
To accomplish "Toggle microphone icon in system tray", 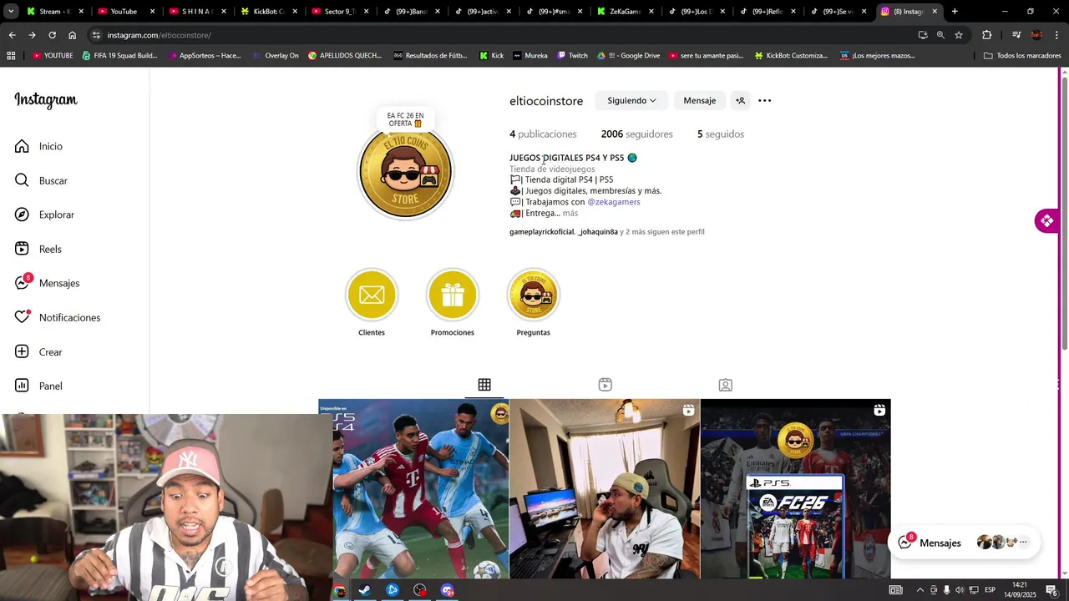I will 946,589.
